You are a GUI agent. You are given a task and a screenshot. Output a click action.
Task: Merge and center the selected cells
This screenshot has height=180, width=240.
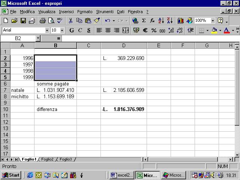click(x=126, y=30)
